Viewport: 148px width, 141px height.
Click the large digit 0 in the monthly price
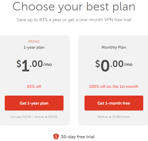click(105, 66)
